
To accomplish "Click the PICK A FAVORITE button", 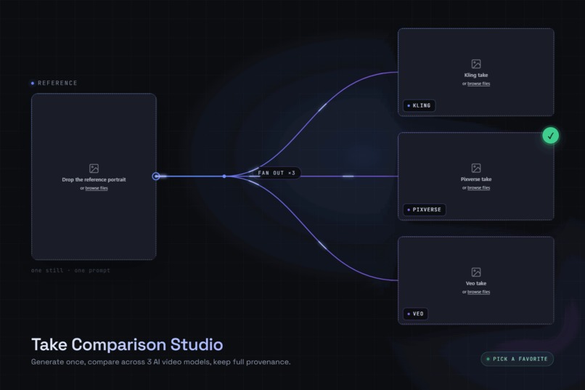I will pyautogui.click(x=517, y=359).
